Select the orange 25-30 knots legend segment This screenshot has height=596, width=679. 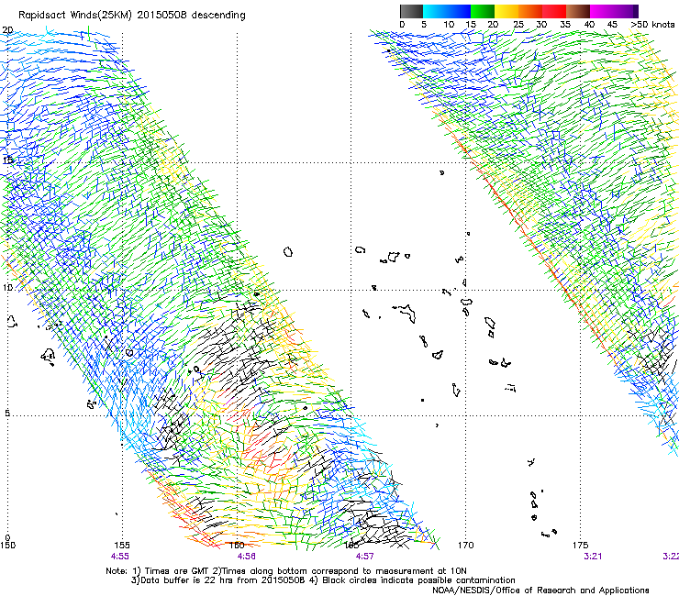pyautogui.click(x=530, y=11)
